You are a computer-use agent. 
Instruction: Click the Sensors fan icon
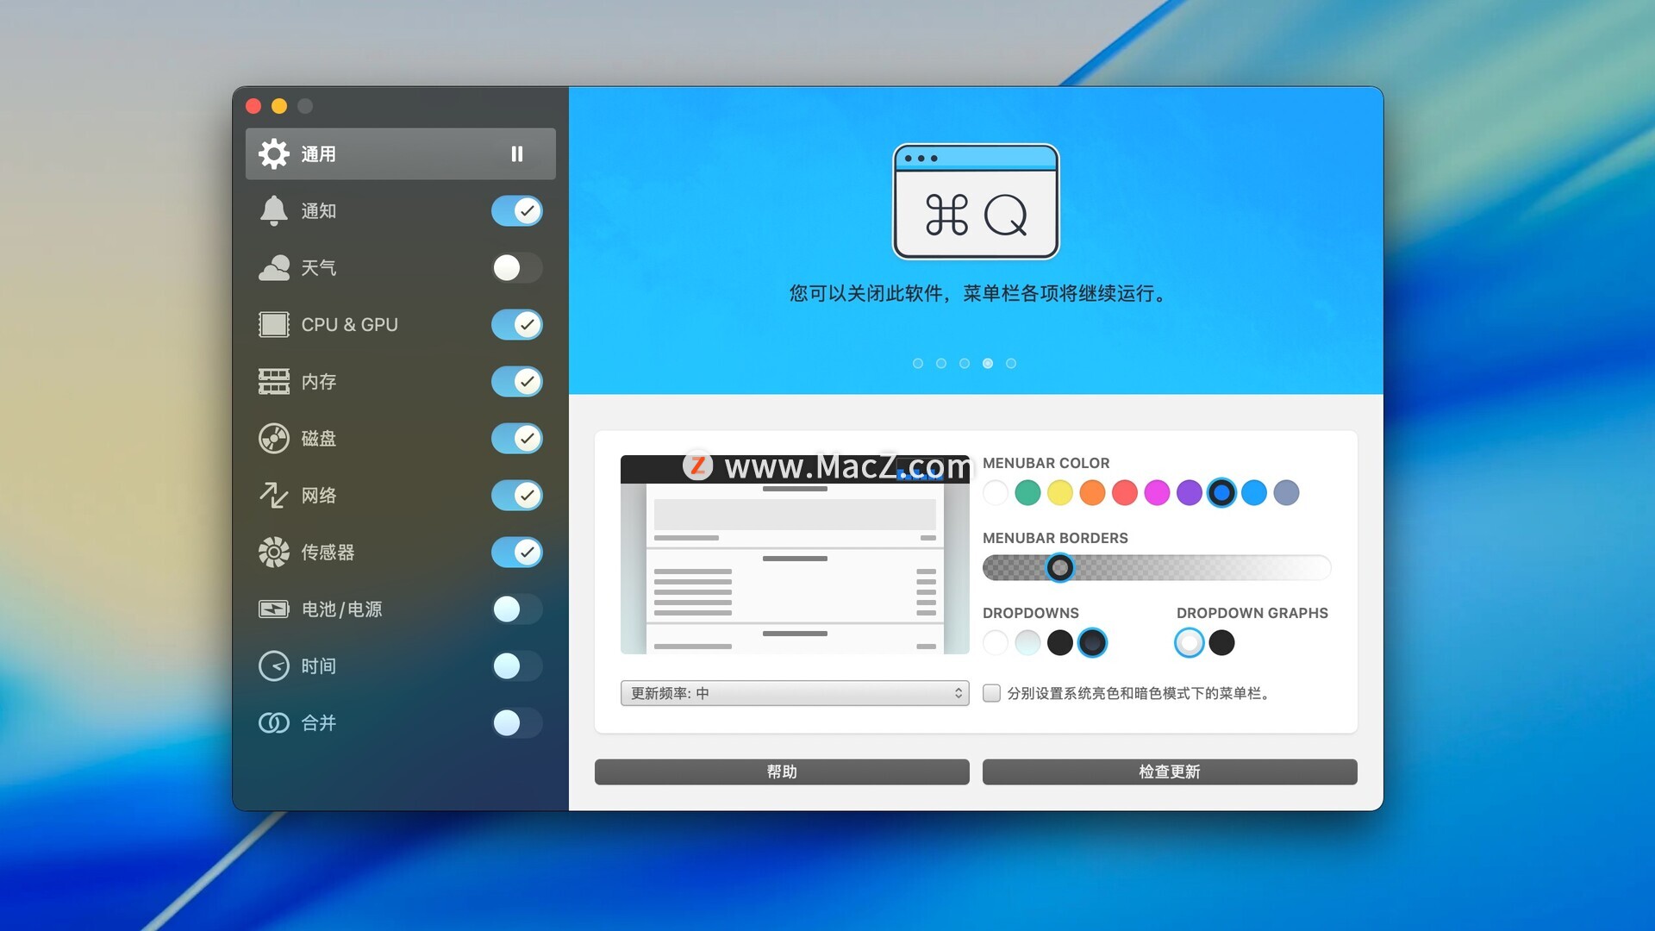[273, 552]
